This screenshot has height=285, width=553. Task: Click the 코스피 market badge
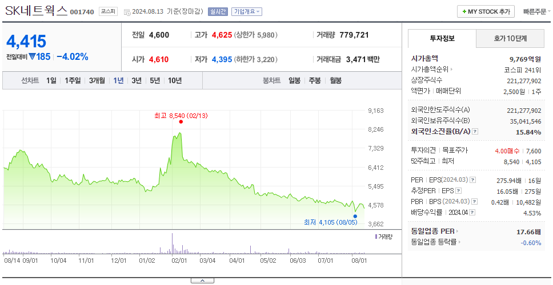click(108, 11)
